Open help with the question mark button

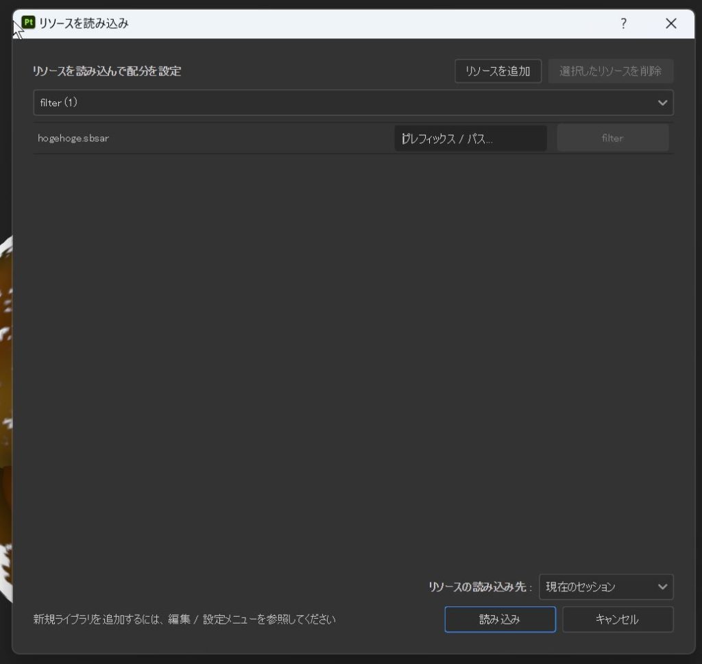[x=623, y=24]
